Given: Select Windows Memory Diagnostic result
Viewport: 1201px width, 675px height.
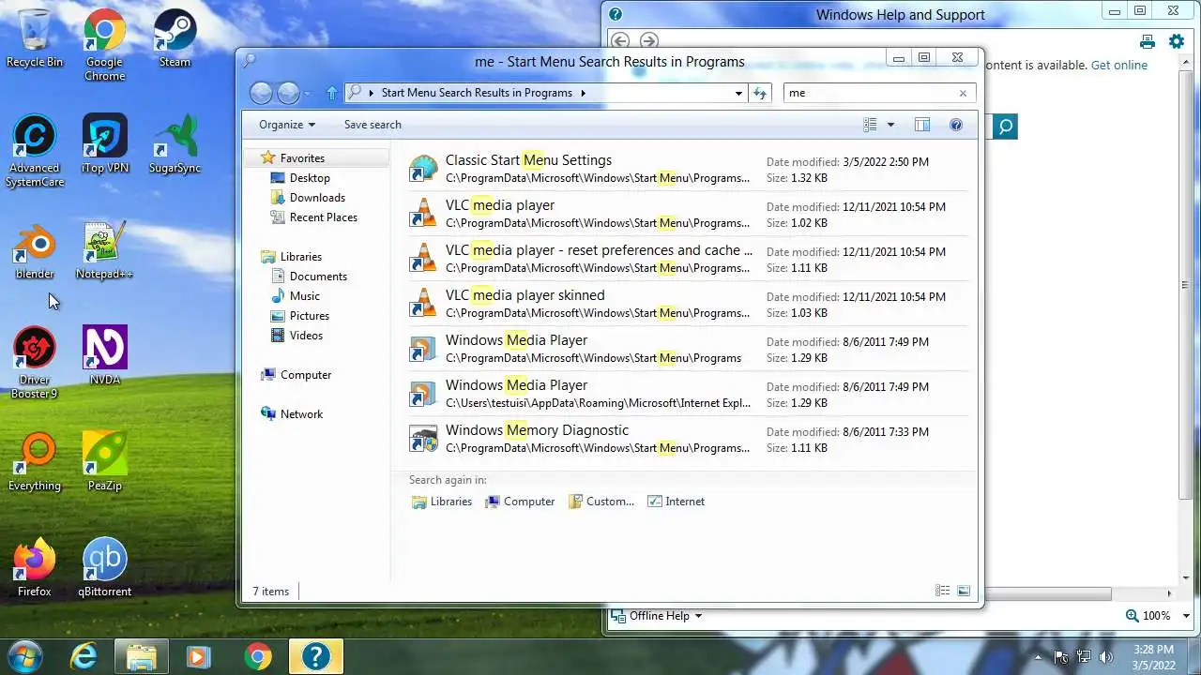Looking at the screenshot, I should [687, 439].
